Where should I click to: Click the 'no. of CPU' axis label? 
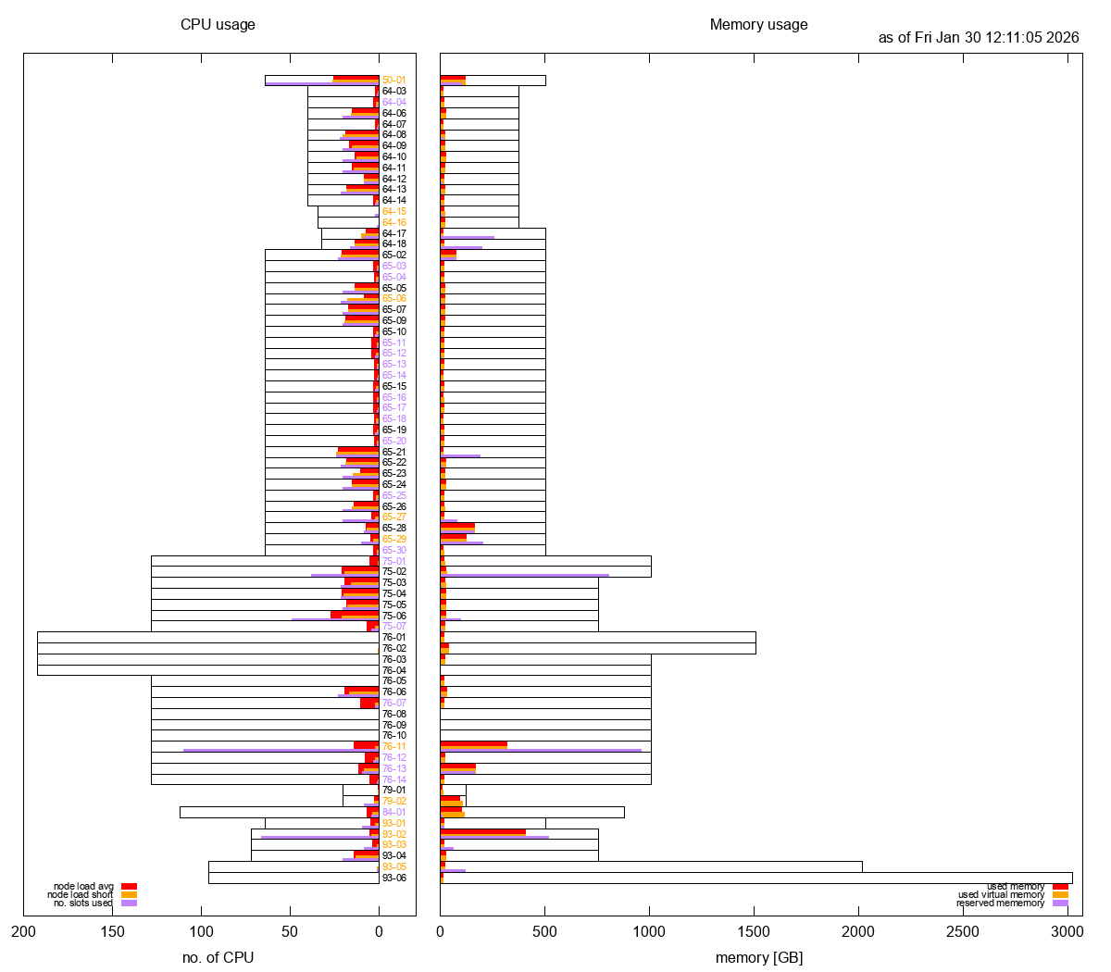tap(218, 957)
